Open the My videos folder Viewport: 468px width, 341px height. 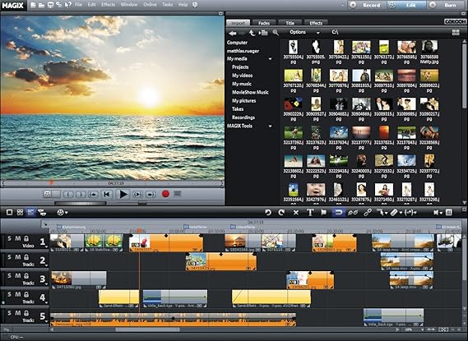pyautogui.click(x=243, y=76)
